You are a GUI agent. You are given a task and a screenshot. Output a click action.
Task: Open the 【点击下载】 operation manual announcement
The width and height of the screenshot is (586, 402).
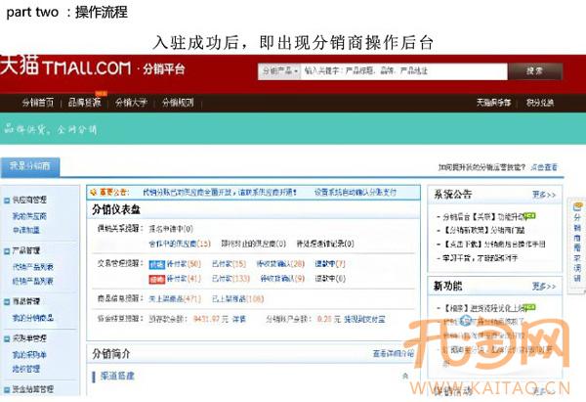tap(493, 245)
